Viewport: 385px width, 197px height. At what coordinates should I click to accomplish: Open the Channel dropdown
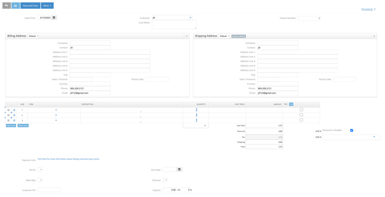tap(165, 180)
